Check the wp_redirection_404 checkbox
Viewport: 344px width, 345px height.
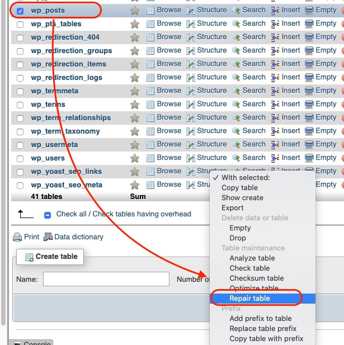(20, 37)
